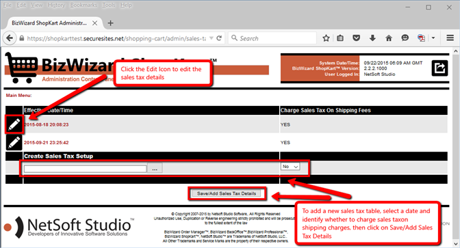Click the padlock icon in the address bar
This screenshot has height=248, width=460.
click(22, 38)
